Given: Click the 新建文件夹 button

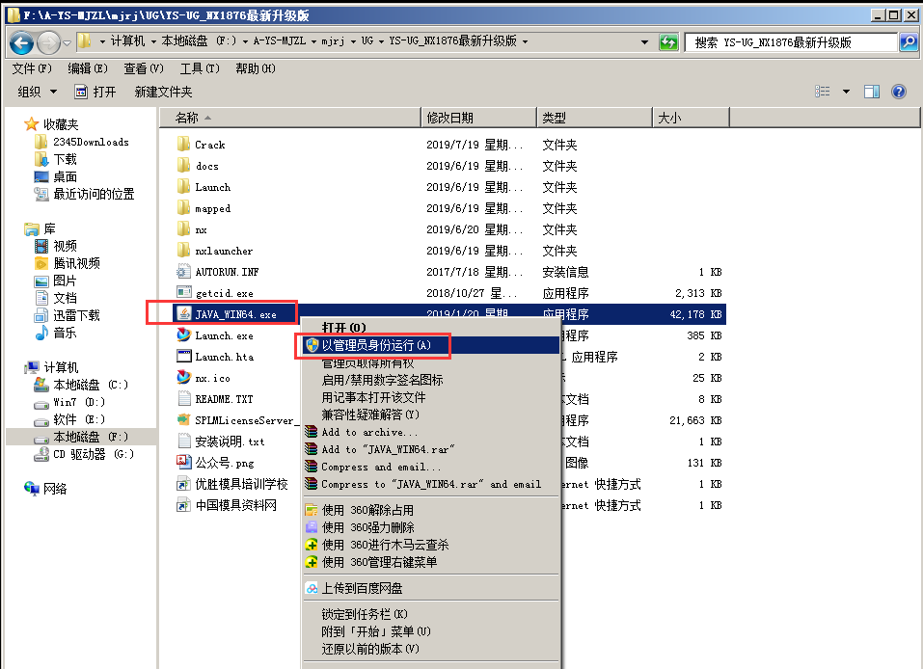Looking at the screenshot, I should tap(163, 92).
